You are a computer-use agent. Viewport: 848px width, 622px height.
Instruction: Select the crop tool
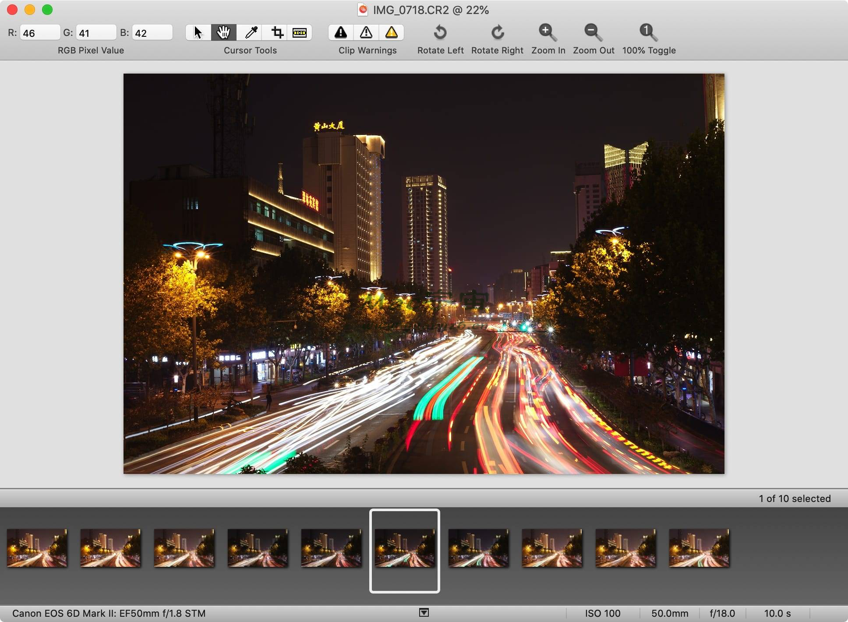277,32
